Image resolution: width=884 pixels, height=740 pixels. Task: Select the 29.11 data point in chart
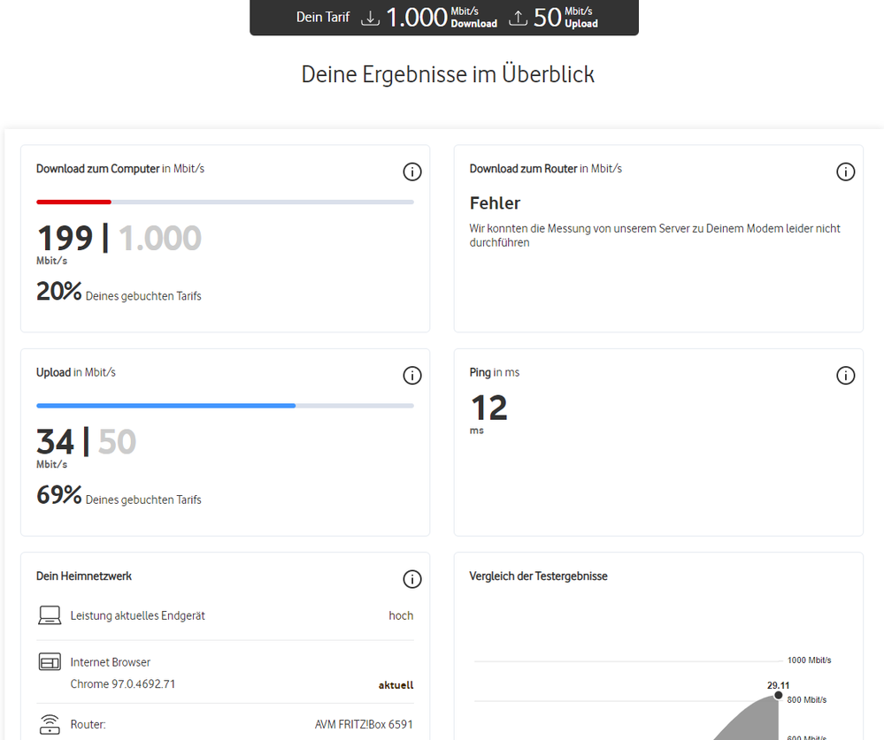click(x=779, y=695)
